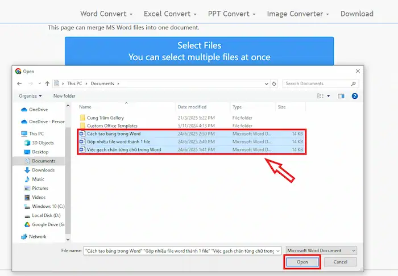Sort files by Date modified column
The image size is (398, 276).
192,107
